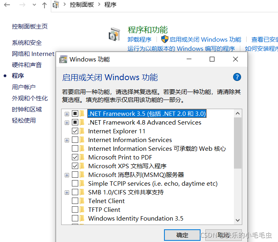The width and height of the screenshot is (278, 242).
Task: Open 用户帐户 category
Action: (x=24, y=87)
